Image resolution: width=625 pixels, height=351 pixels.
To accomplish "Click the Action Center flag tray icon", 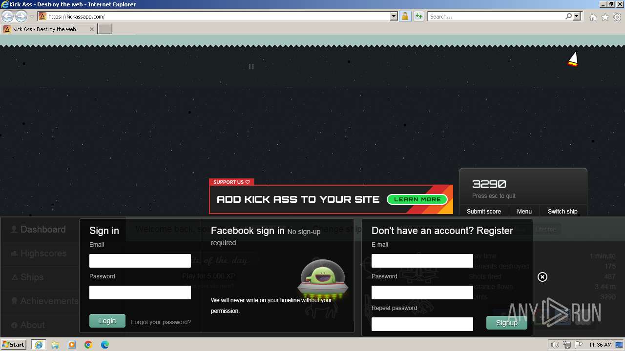I will (578, 345).
